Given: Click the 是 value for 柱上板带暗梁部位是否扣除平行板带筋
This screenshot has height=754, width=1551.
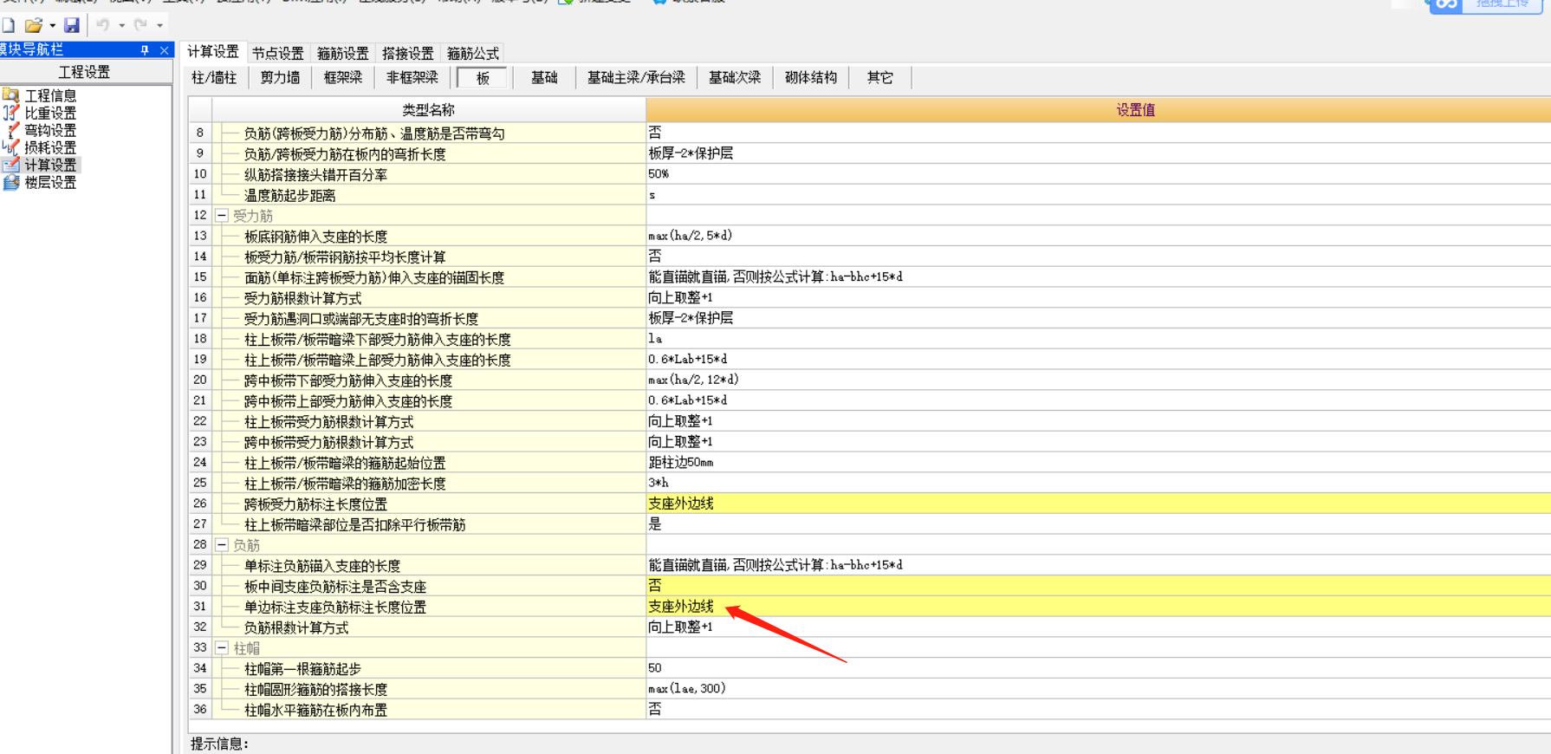Looking at the screenshot, I should pyautogui.click(x=1099, y=524).
